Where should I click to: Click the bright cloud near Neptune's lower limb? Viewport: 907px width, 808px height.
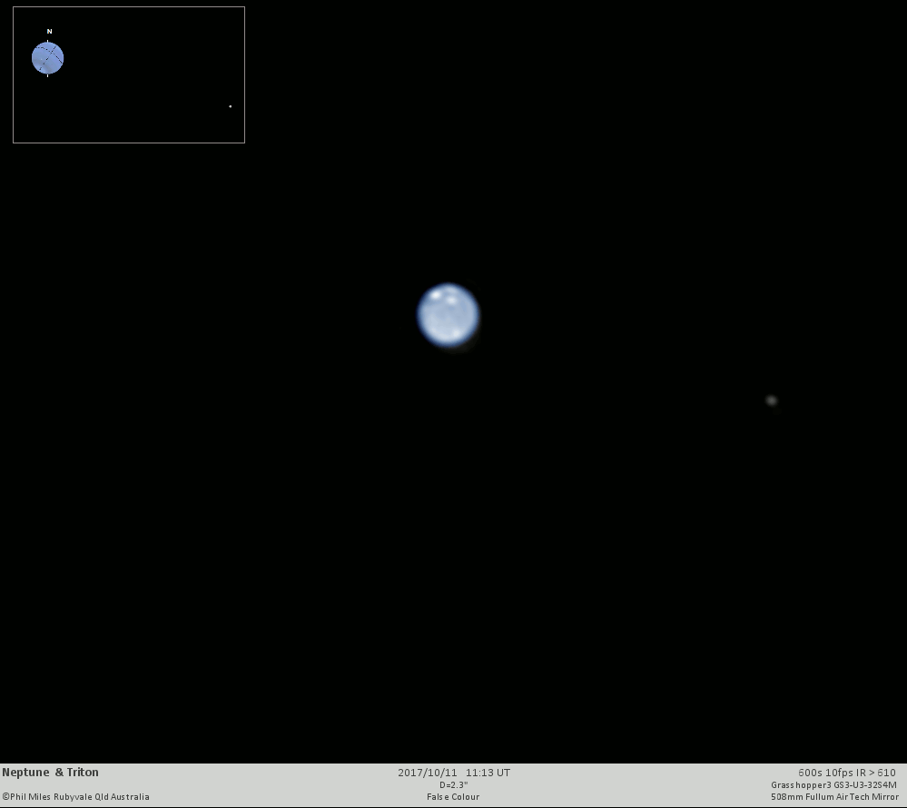coord(457,333)
